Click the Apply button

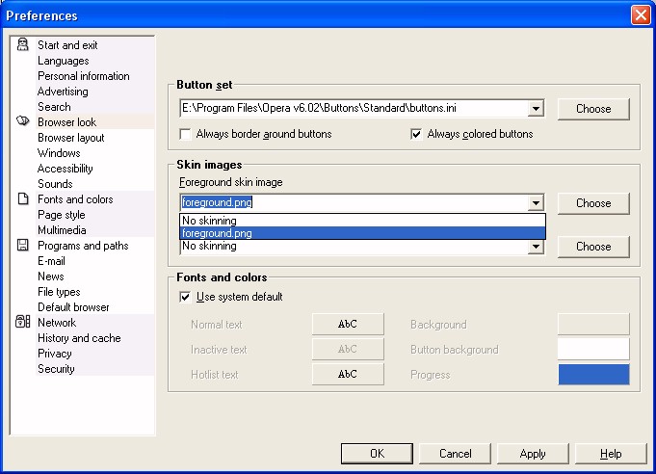click(x=532, y=454)
